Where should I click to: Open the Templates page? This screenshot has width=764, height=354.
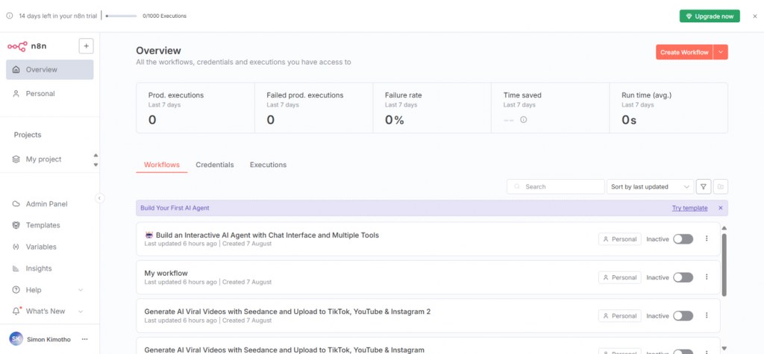coord(50,226)
